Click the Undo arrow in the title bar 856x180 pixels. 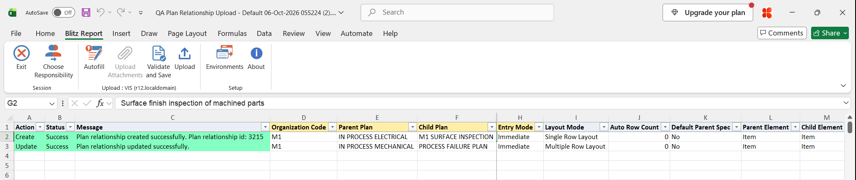click(x=100, y=13)
